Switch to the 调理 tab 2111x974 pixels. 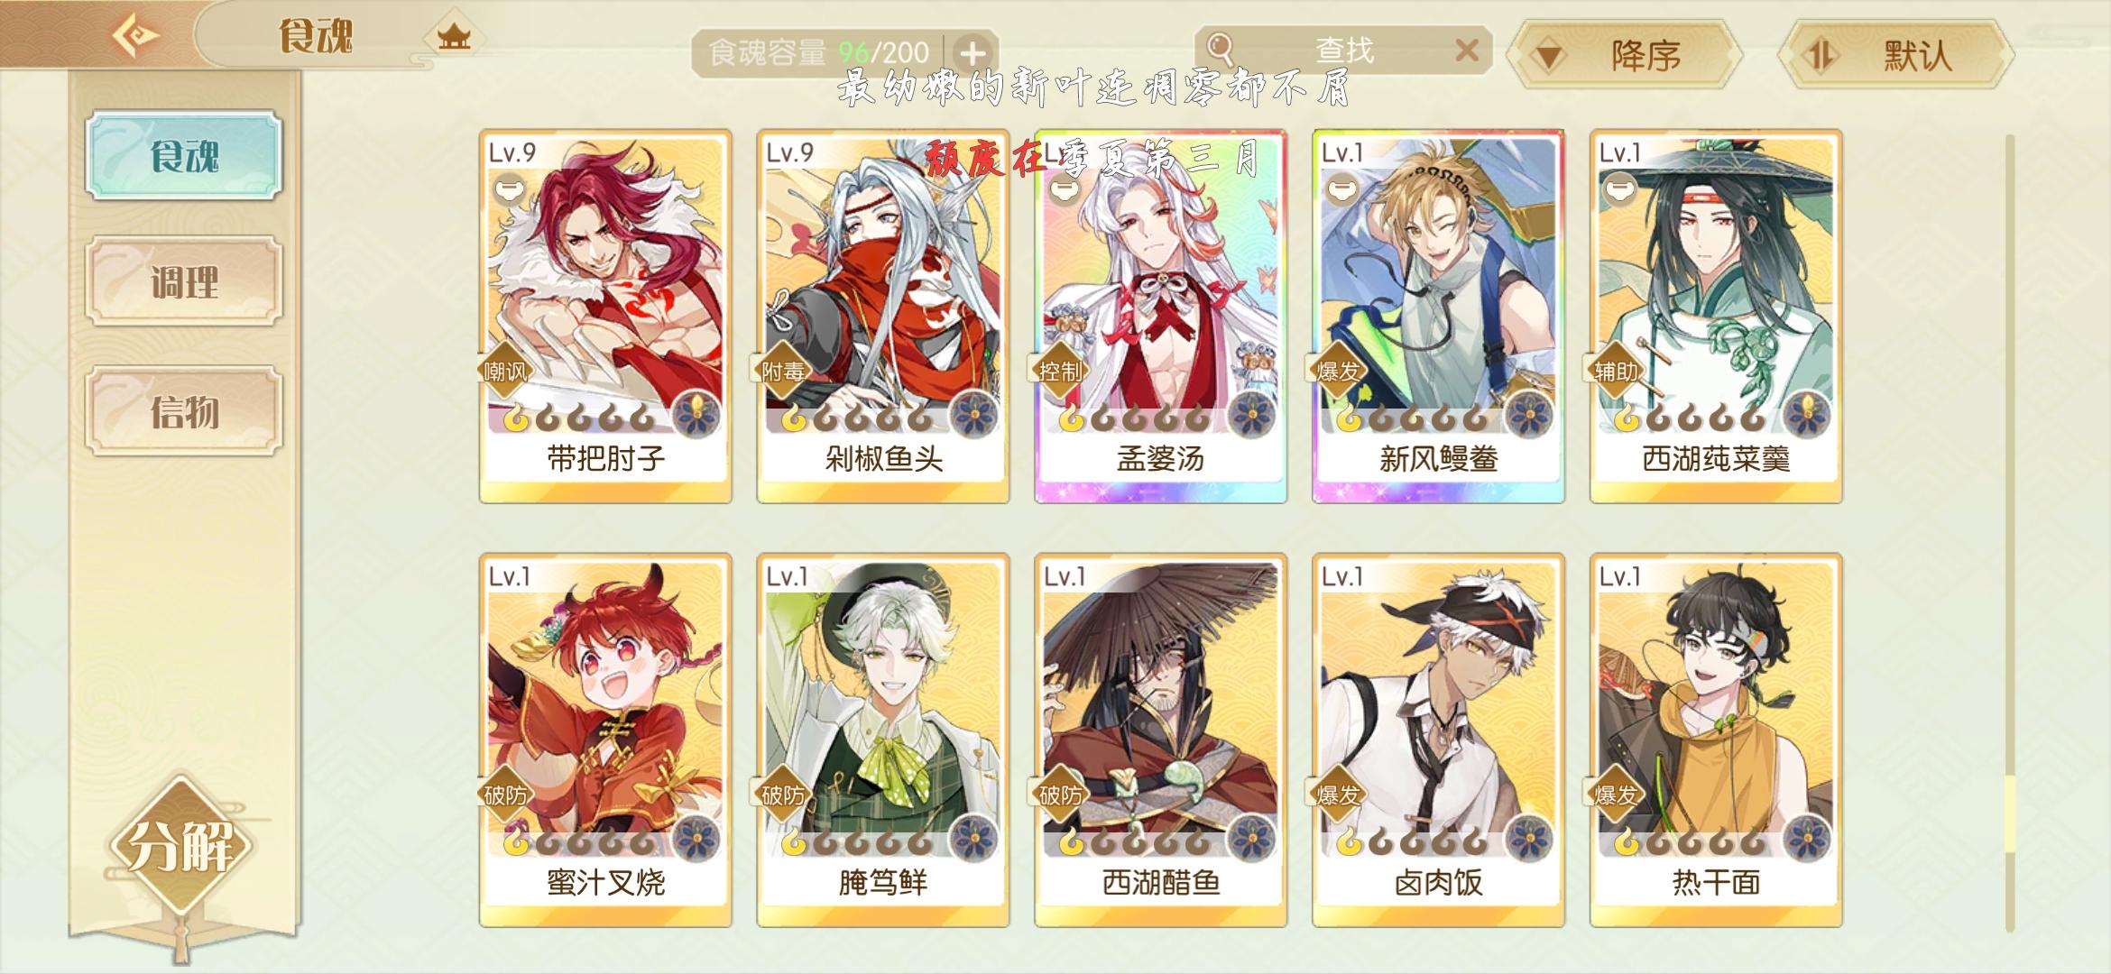(184, 281)
